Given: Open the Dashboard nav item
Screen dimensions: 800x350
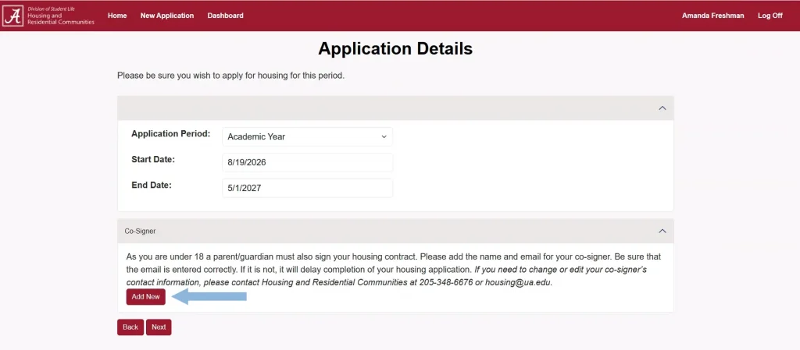Looking at the screenshot, I should coord(225,16).
